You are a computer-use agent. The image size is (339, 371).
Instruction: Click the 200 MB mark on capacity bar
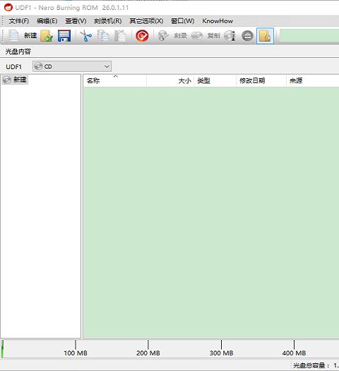148,353
